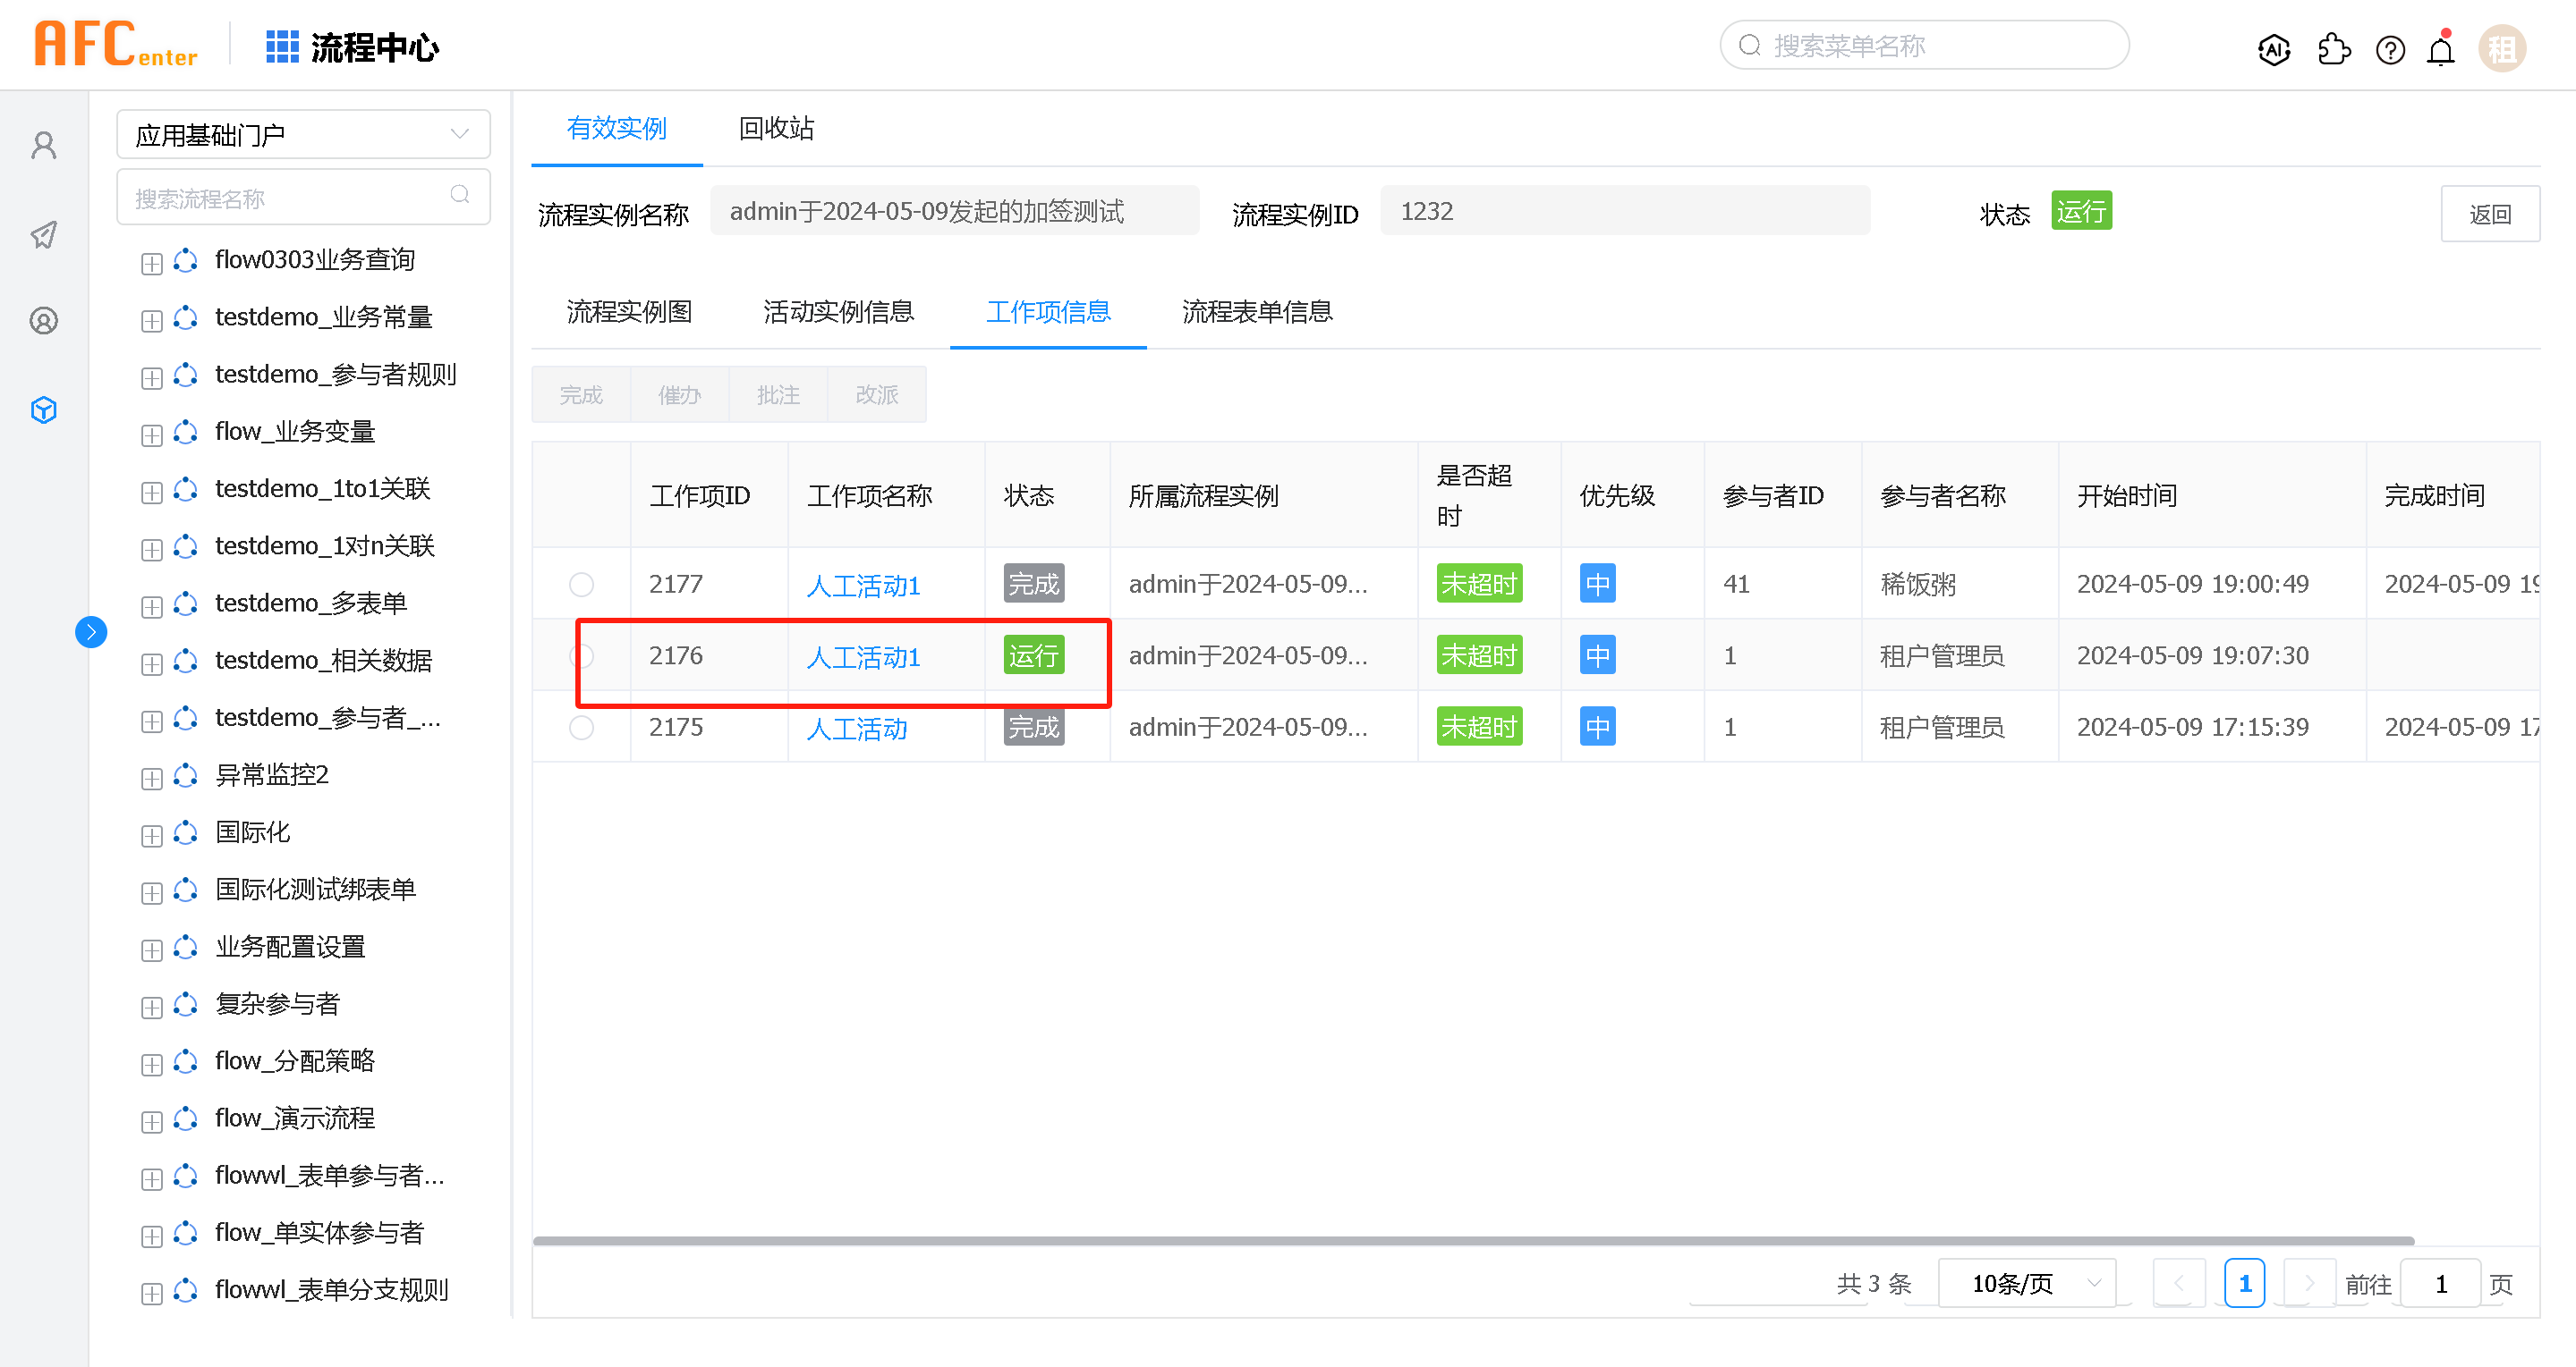Select radio button for work item 2175
Screen dimensions: 2576x1367
581,728
